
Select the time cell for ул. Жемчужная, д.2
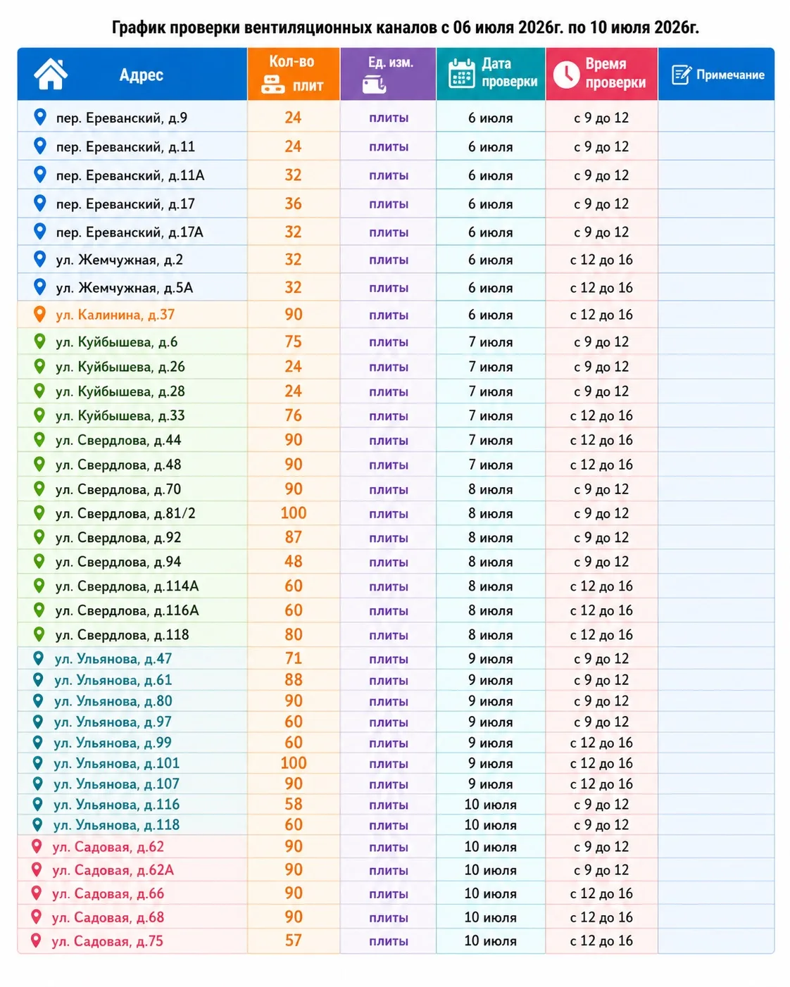click(601, 260)
